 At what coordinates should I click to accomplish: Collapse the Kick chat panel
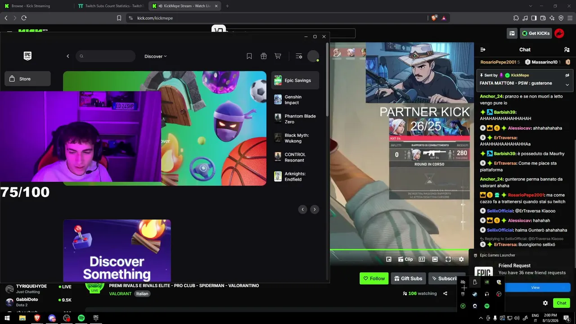483,49
